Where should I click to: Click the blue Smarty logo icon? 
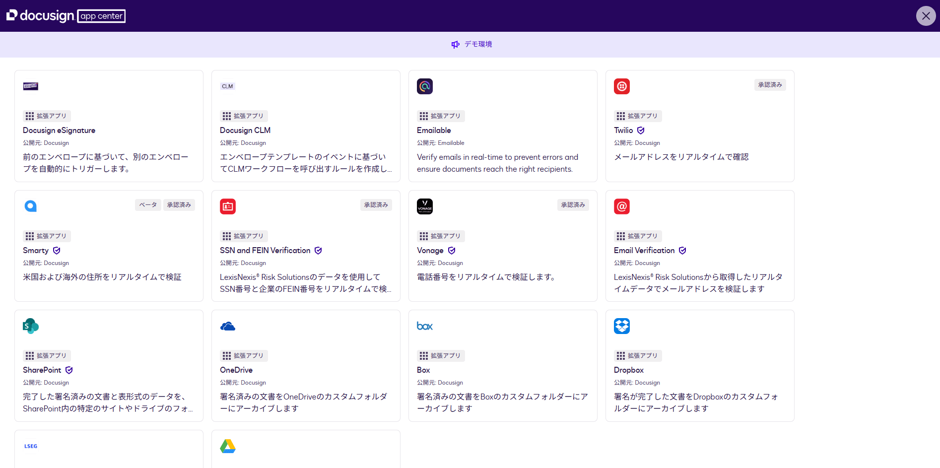[31, 206]
